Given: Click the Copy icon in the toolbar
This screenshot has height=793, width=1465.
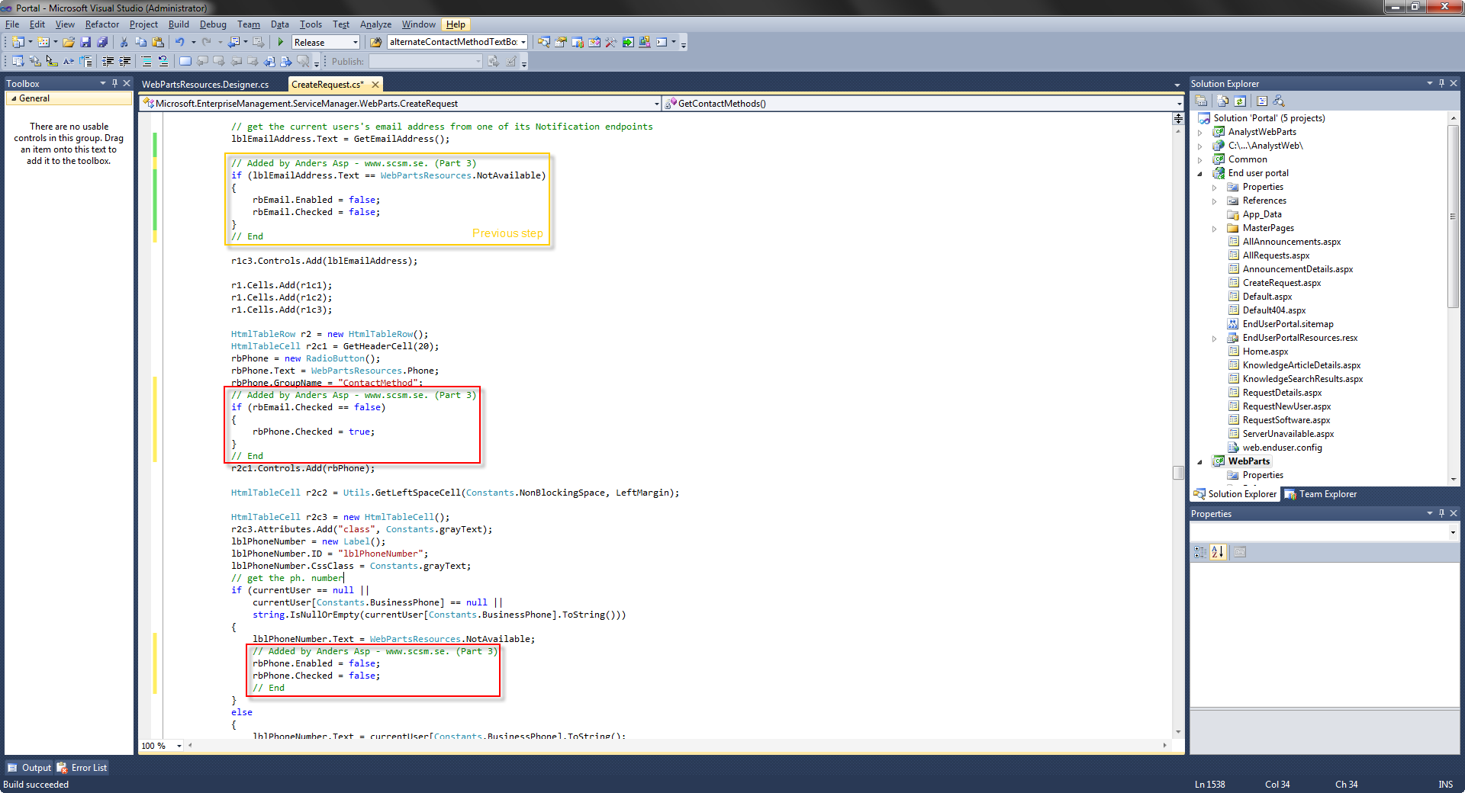Looking at the screenshot, I should [140, 42].
